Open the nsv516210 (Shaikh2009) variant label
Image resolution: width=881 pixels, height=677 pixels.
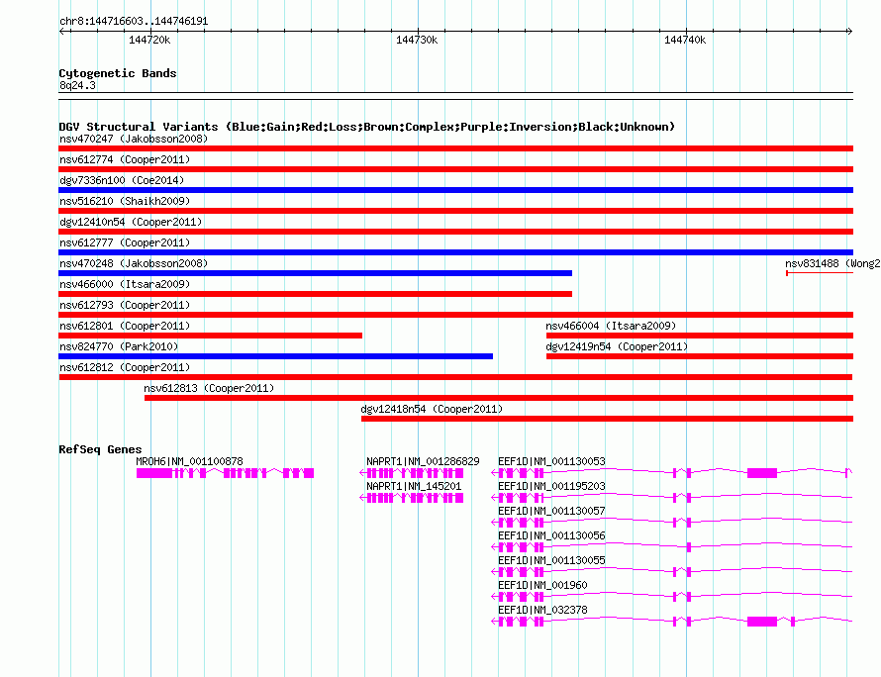(125, 201)
